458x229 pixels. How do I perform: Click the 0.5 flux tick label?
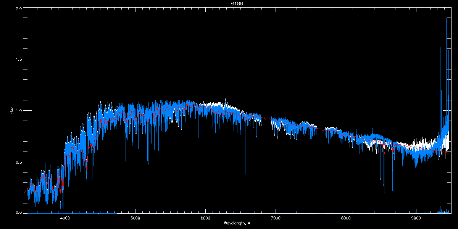(x=18, y=162)
